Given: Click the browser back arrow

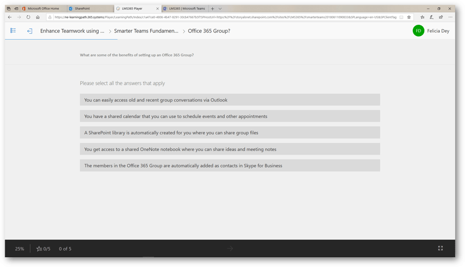Looking at the screenshot, I should [x=10, y=17].
